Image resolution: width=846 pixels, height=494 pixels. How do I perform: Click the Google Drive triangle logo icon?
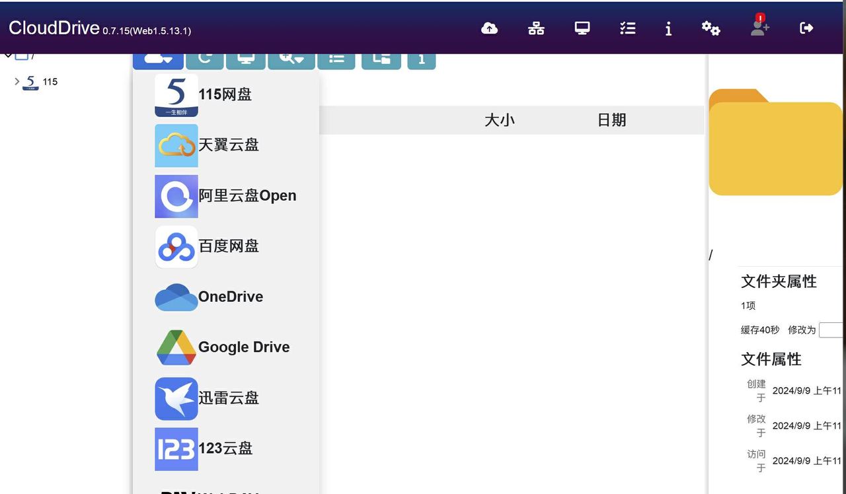pyautogui.click(x=176, y=347)
